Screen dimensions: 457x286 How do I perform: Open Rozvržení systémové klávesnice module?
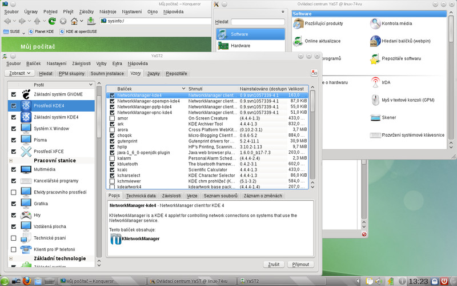(x=407, y=135)
